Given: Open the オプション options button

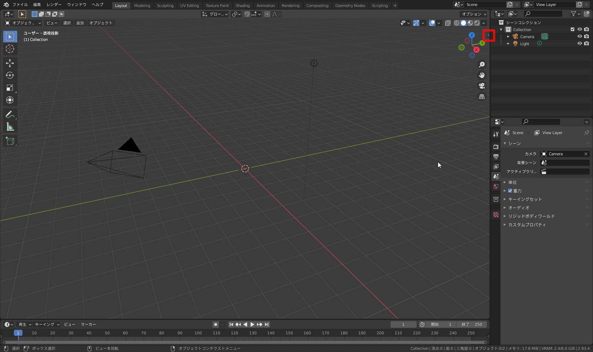Looking at the screenshot, I should point(474,14).
